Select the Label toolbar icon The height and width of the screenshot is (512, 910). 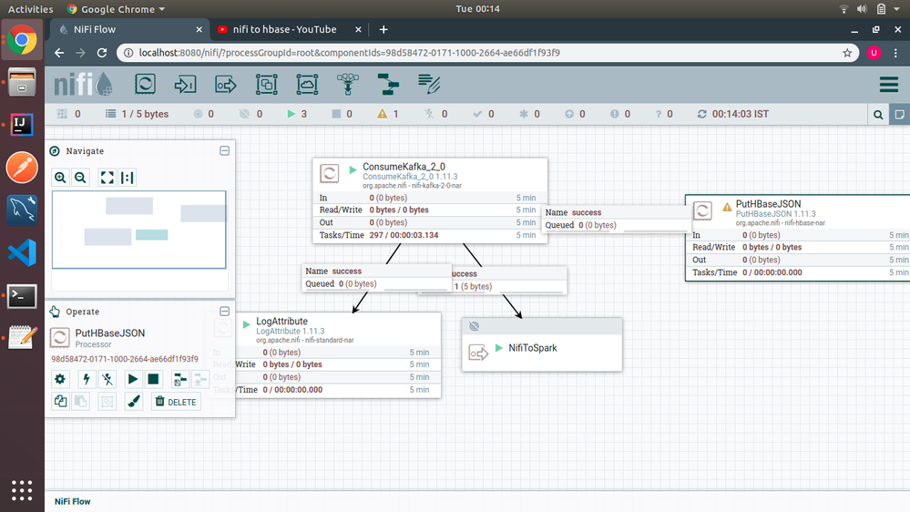click(429, 85)
